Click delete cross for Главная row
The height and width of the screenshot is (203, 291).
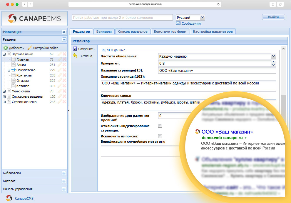tap(64, 59)
